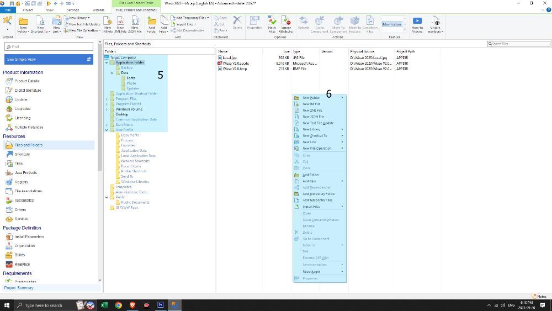Image resolution: width=552 pixels, height=311 pixels.
Task: Switch to the Wizards ribbon tab
Action: click(x=98, y=10)
